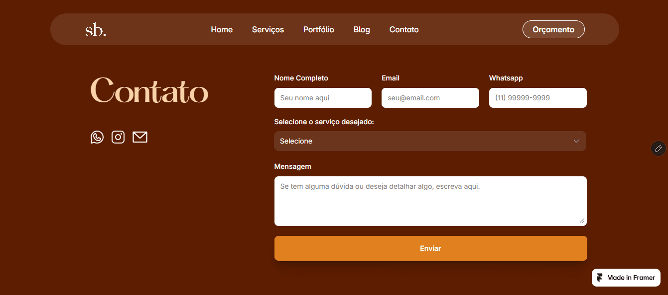Click the Whatsapp field label
The height and width of the screenshot is (295, 668).
coord(506,78)
